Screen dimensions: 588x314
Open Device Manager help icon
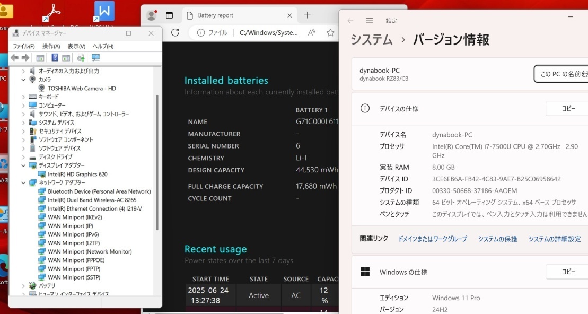point(55,57)
